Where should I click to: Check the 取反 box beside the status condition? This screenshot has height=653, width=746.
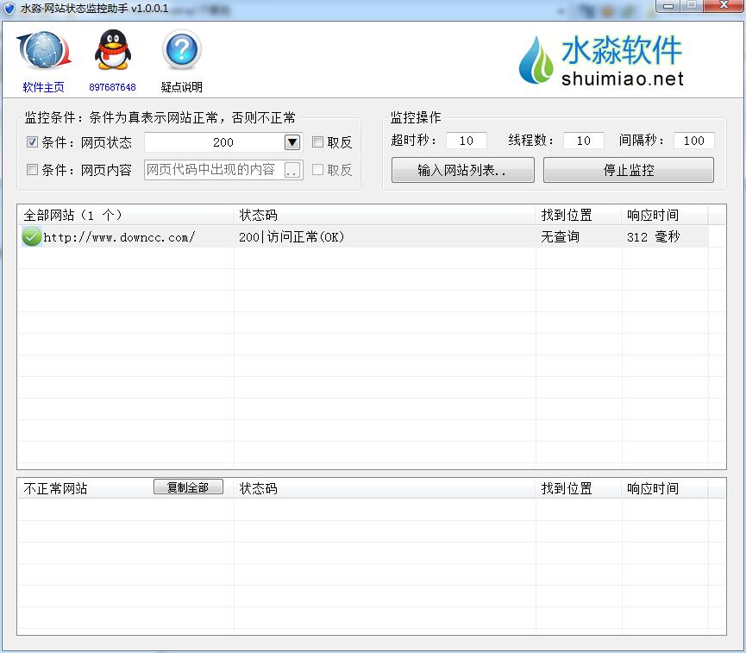318,142
